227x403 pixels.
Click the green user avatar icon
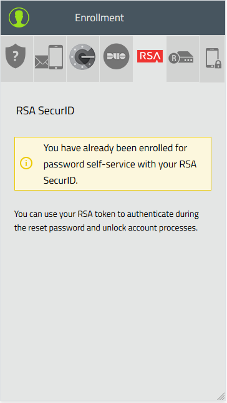pos(19,17)
